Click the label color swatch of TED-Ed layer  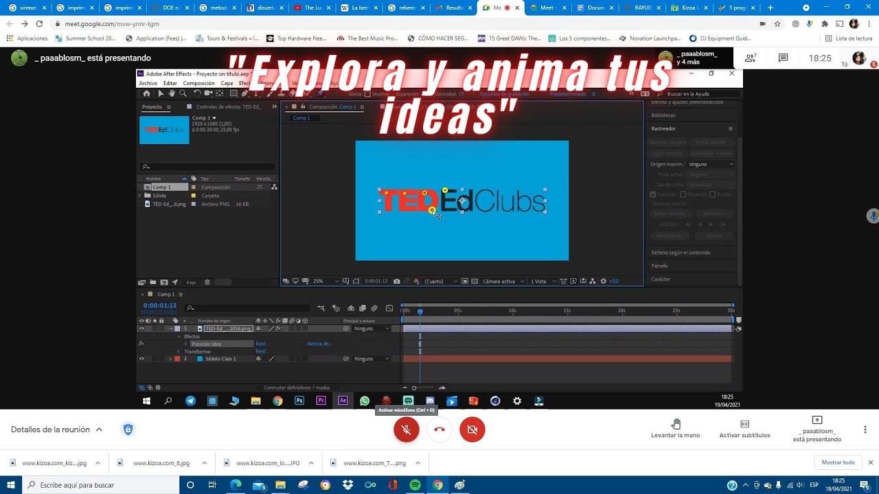click(x=177, y=329)
